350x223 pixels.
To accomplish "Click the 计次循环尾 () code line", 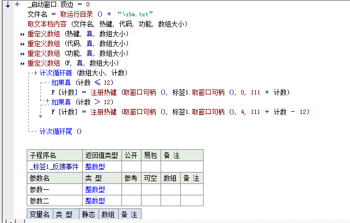I will coord(60,131).
